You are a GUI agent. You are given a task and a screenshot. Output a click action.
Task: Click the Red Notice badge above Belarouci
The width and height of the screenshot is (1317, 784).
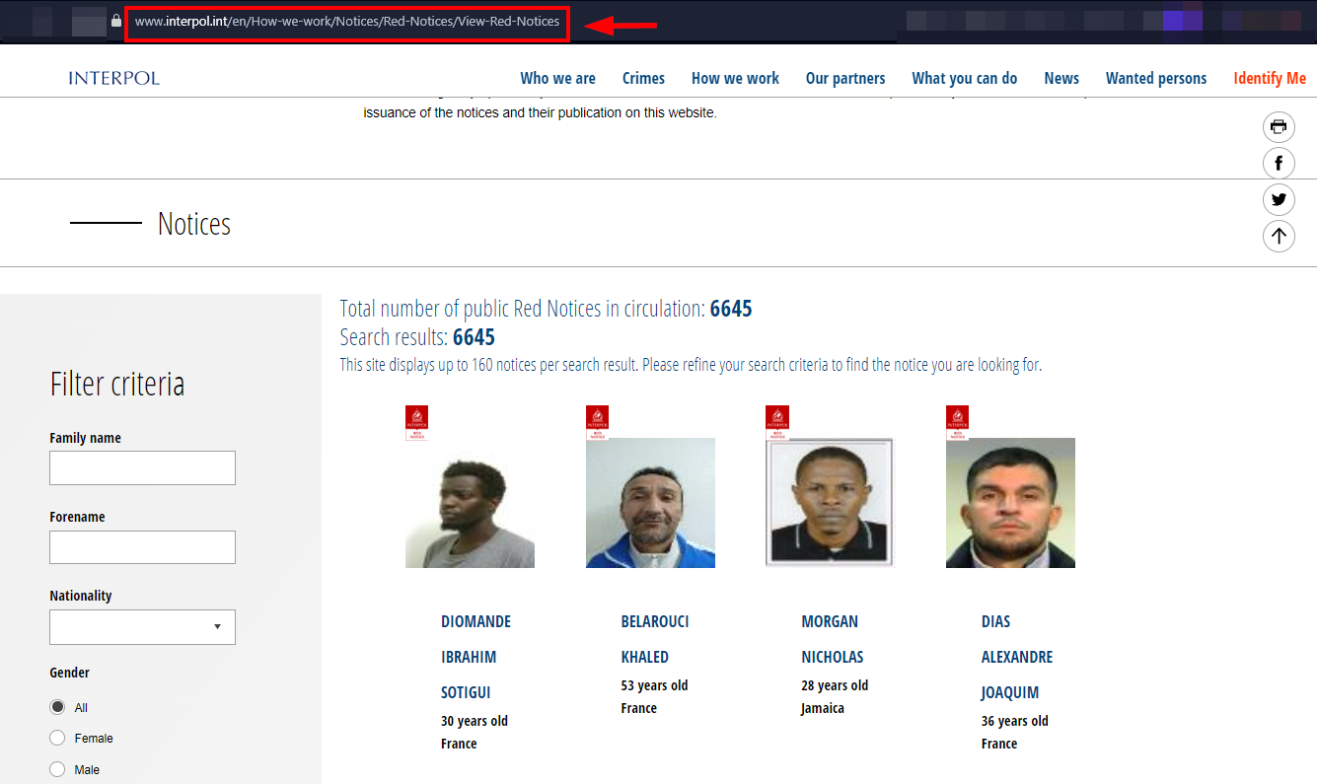click(597, 422)
